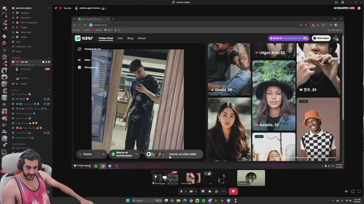Show hidden system tray icons chevron
364x204 pixels.
[x=333, y=201]
